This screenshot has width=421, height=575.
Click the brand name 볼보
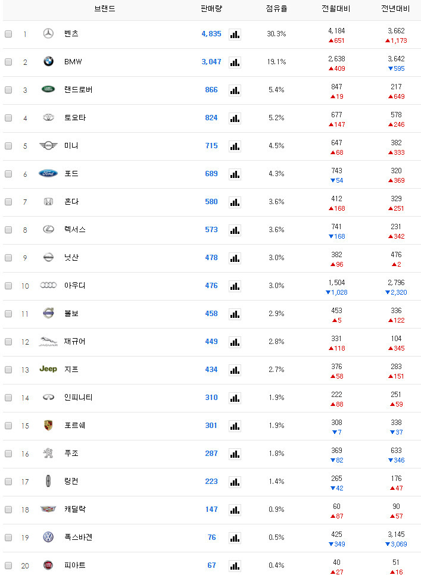pos(71,314)
